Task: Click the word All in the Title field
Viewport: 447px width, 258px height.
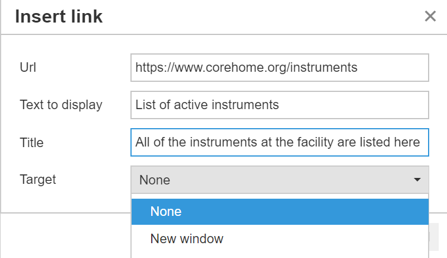Action: [x=142, y=142]
